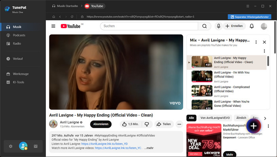This screenshot has height=157, width=277.
Task: Select Radio in the sidebar
Action: point(17,44)
